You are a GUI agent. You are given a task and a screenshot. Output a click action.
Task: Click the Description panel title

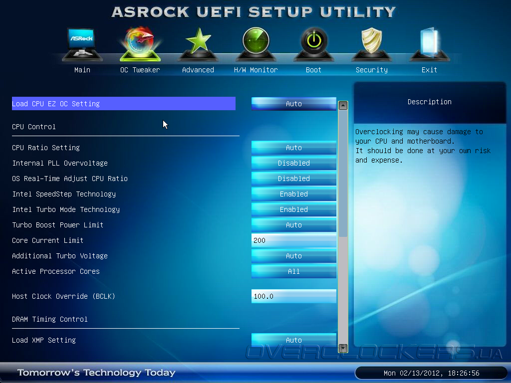coord(430,102)
